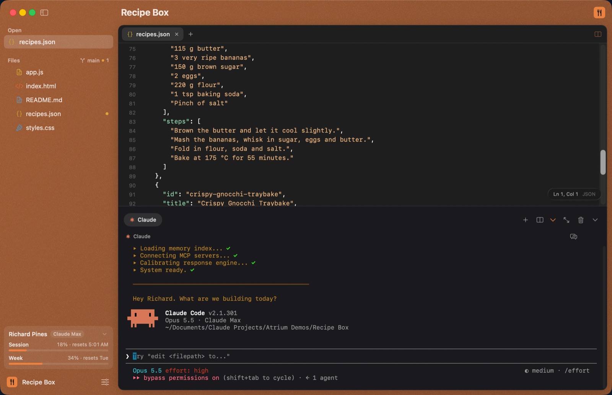Click the editor vertical scrollbar thumb

(x=603, y=162)
